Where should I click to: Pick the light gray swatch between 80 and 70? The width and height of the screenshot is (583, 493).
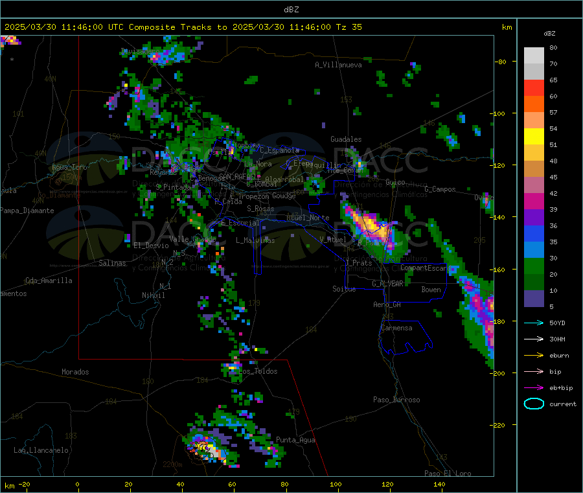[x=534, y=56]
